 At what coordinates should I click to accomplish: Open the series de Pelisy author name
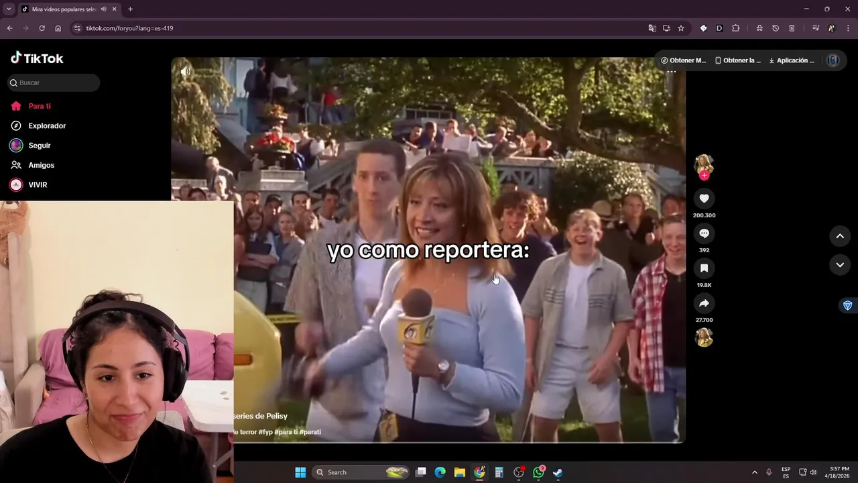tap(261, 416)
